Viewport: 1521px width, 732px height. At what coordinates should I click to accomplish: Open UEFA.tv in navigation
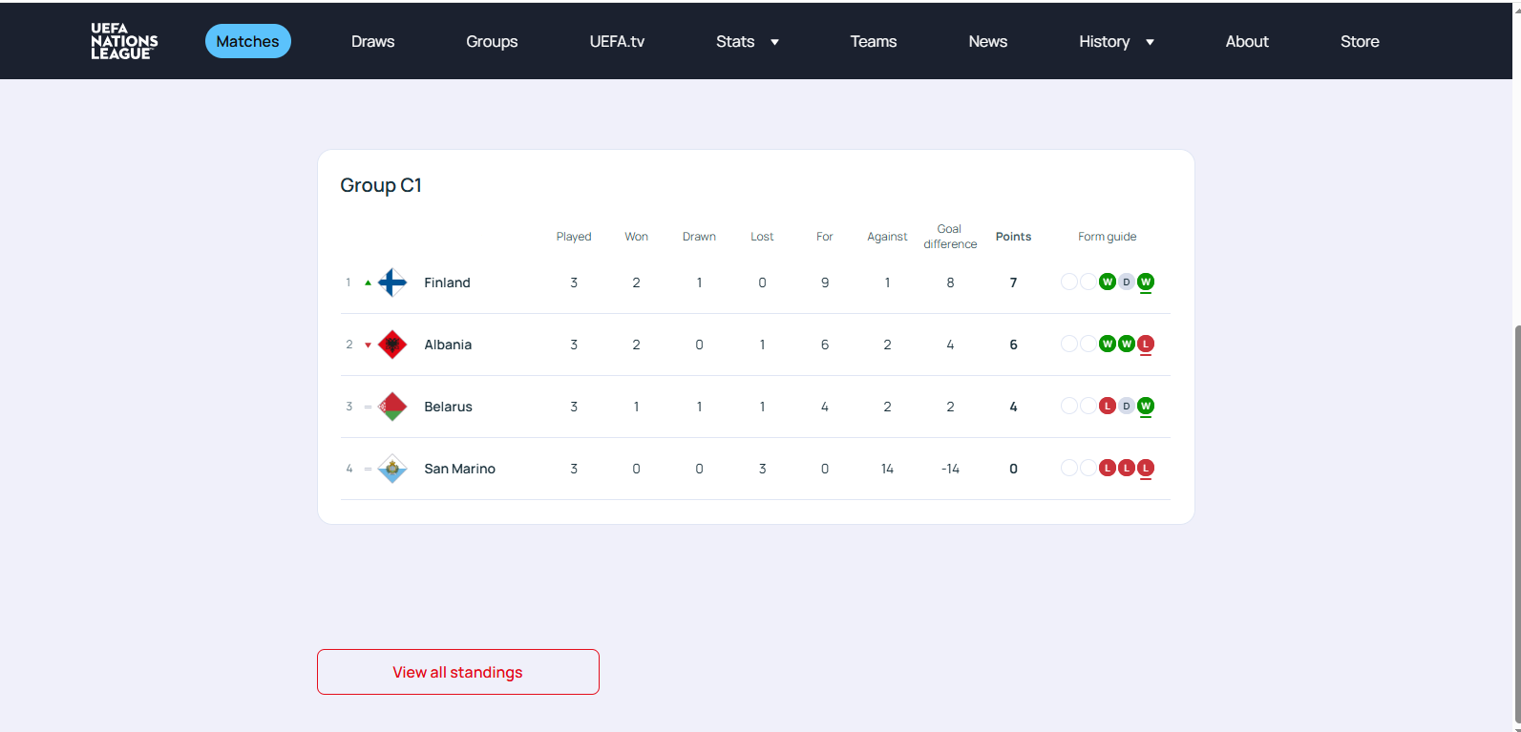(x=617, y=41)
